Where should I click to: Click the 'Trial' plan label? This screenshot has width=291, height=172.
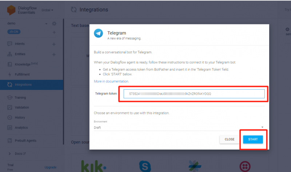click(x=11, y=165)
